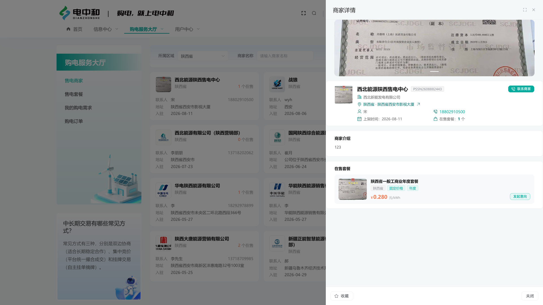Click the 发起意向 button
This screenshot has height=305, width=543.
click(520, 197)
